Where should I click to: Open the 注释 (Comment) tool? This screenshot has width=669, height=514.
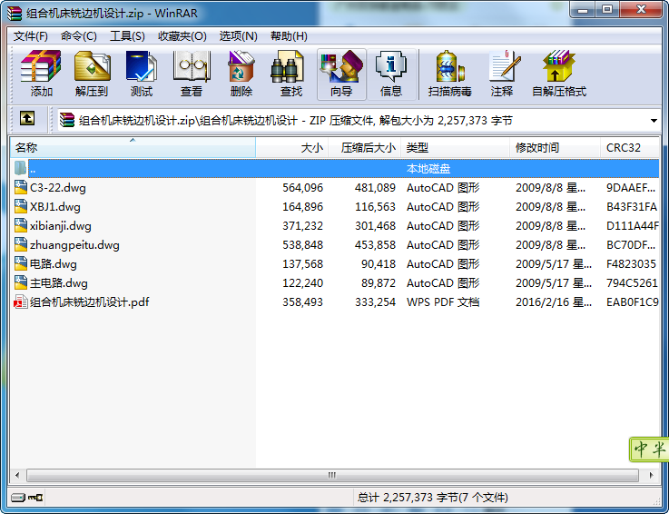click(x=502, y=74)
